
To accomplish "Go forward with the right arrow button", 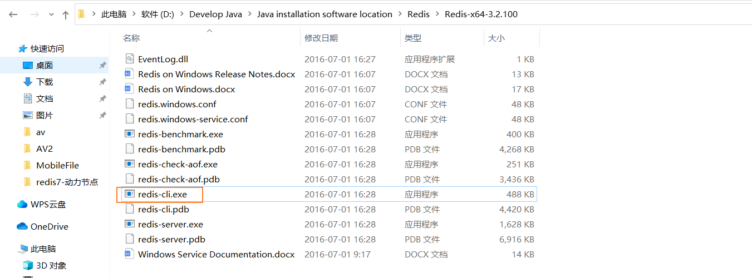I will tap(35, 14).
